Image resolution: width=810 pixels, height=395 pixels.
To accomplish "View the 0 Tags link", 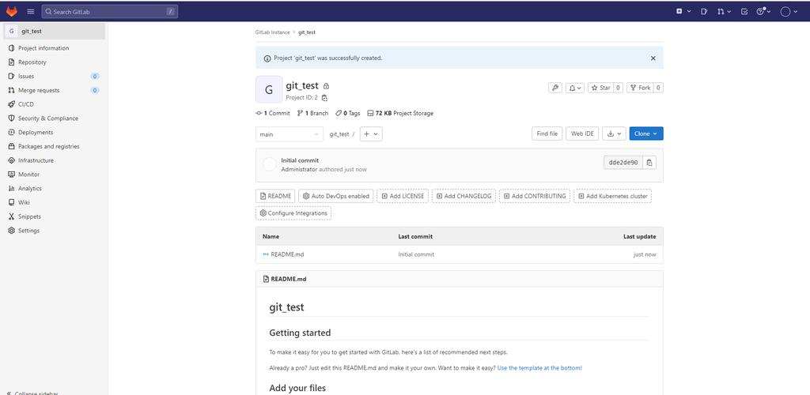I will 348,113.
